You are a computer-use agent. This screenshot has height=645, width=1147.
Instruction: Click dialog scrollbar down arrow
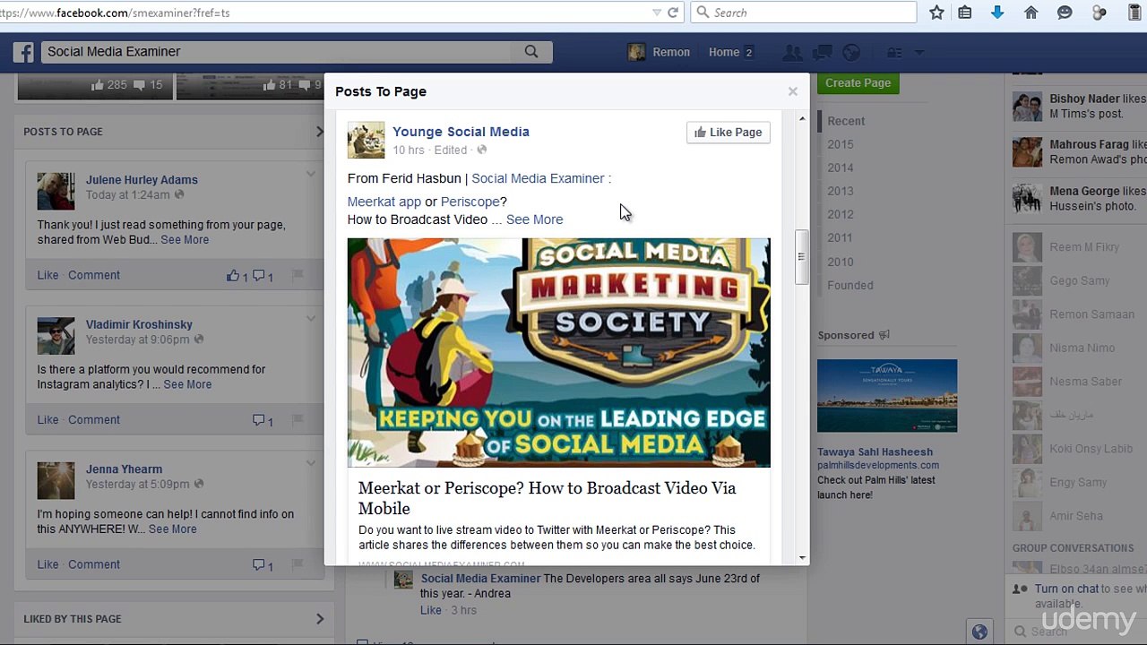coord(802,557)
